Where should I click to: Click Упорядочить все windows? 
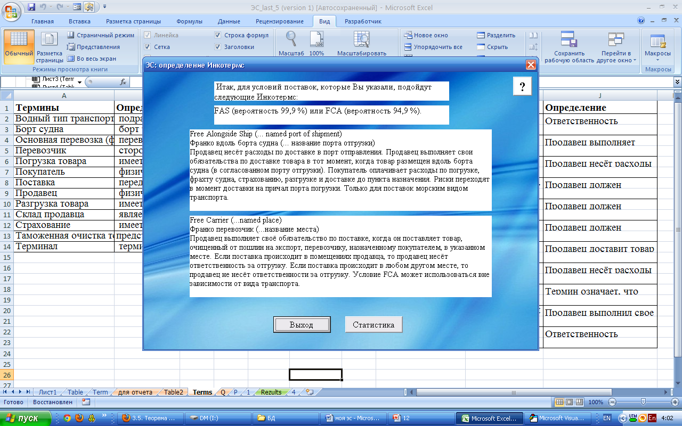[x=433, y=47]
